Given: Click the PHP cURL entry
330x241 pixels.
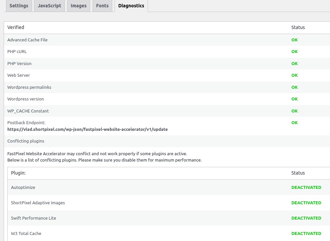Looking at the screenshot, I should pyautogui.click(x=17, y=52).
